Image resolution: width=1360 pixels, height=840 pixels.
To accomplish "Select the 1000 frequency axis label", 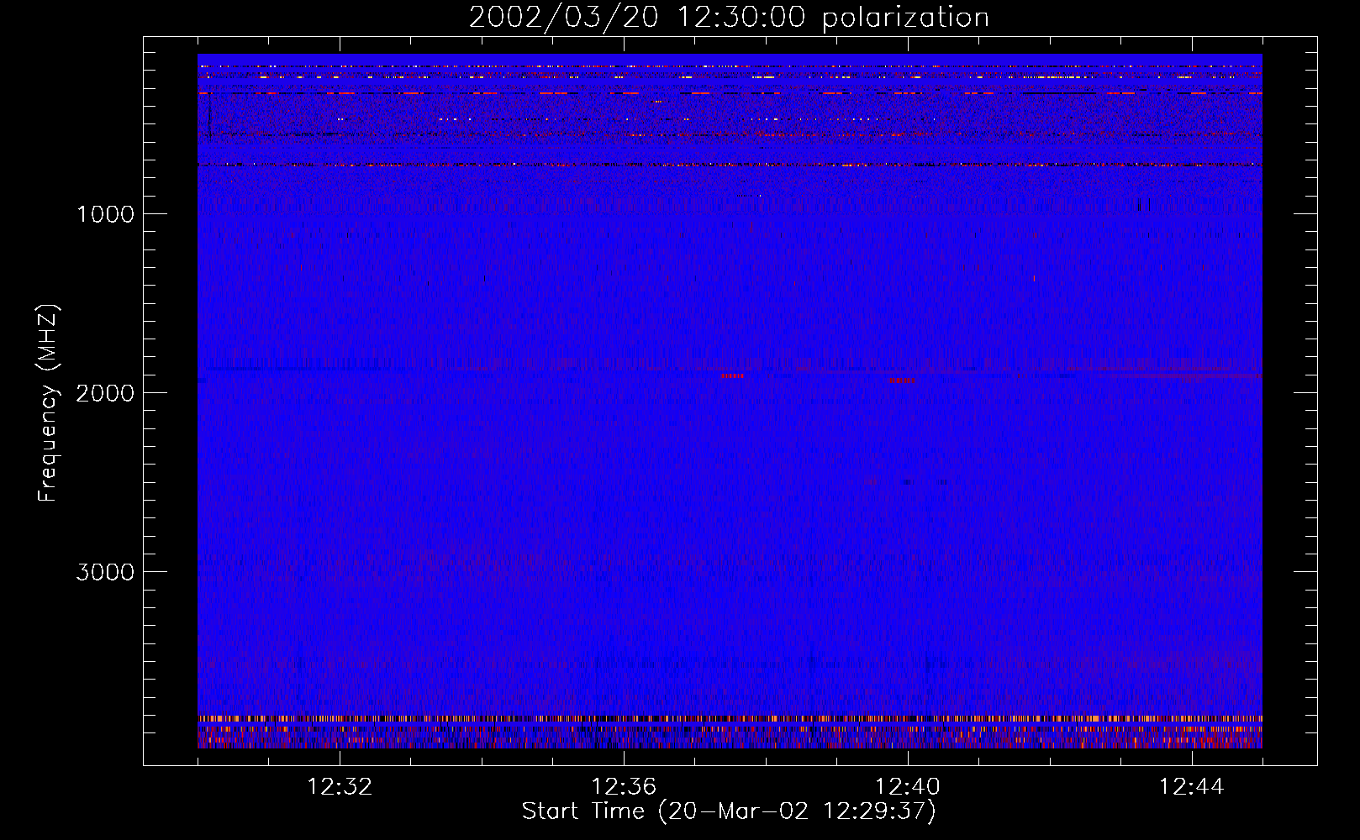I will pos(105,214).
